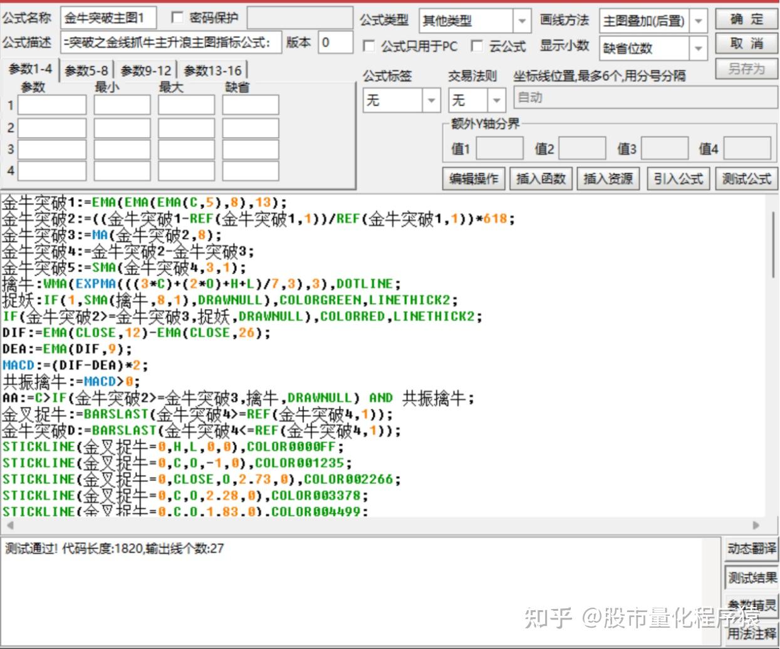Click STICKLINE line with COLOR001235
The width and height of the screenshot is (780, 649).
[x=177, y=463]
